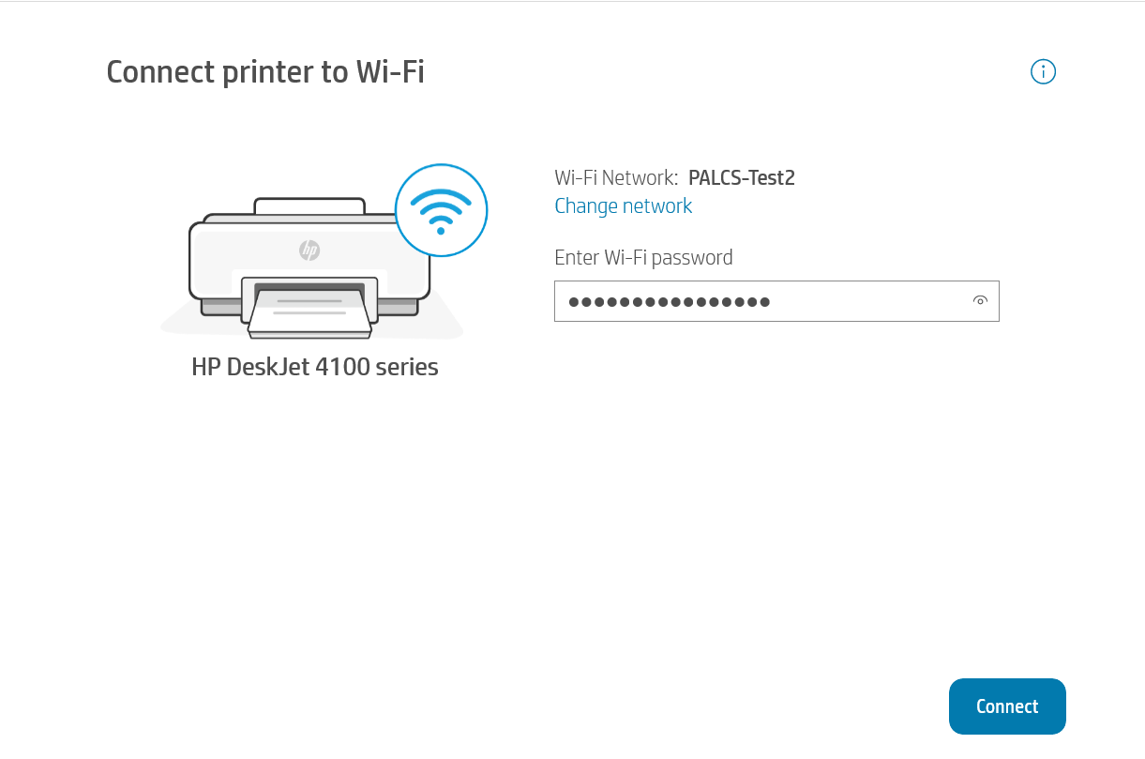Click Change network link
1145x759 pixels.
[x=623, y=206]
